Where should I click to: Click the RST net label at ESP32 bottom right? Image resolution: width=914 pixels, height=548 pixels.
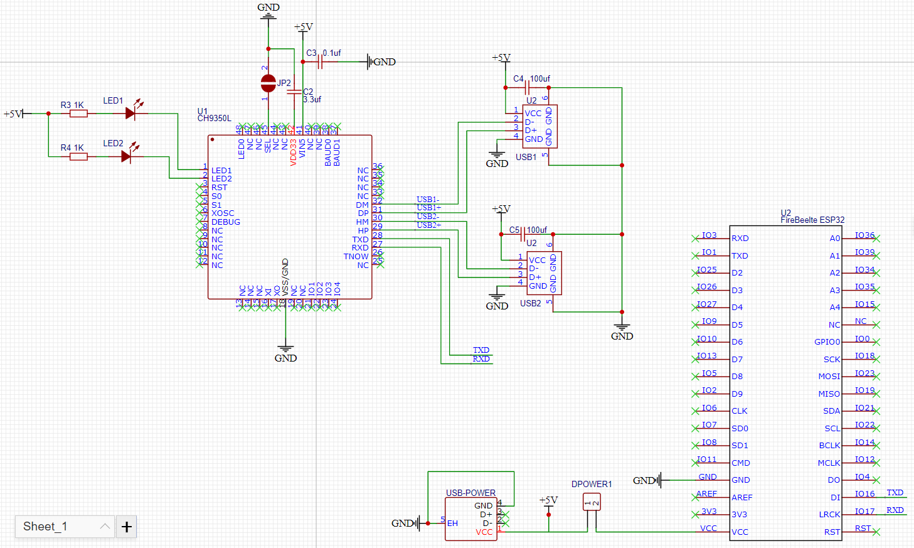[x=863, y=529]
